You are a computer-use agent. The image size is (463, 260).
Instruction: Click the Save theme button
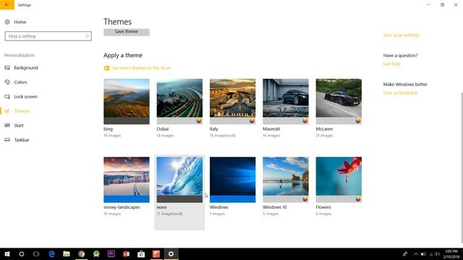click(x=127, y=32)
